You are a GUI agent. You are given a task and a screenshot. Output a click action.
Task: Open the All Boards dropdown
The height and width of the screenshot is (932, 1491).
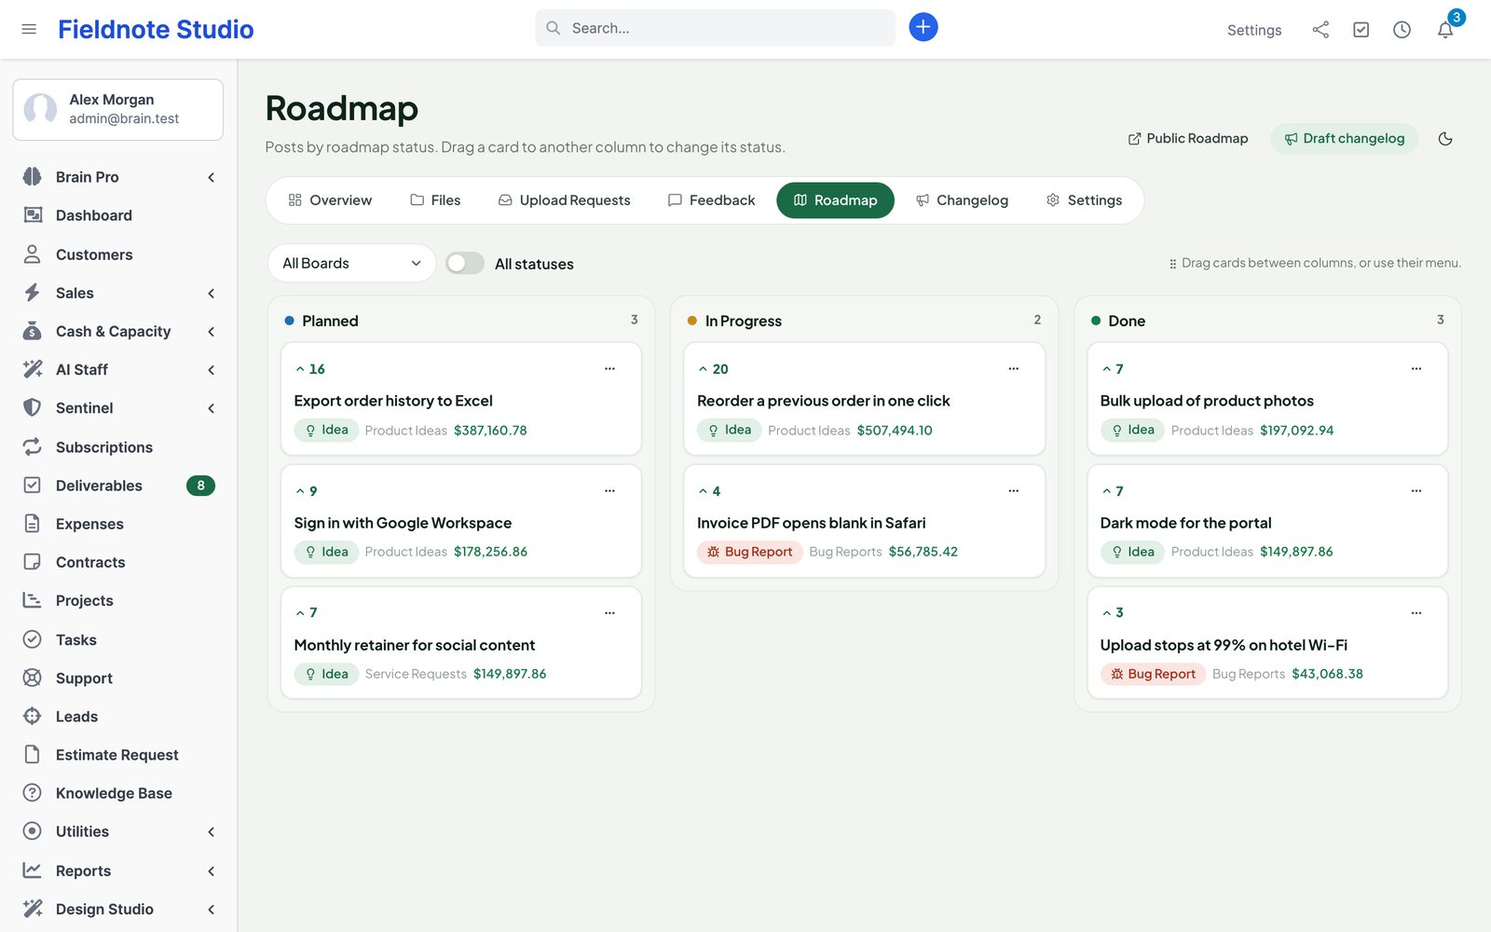[x=351, y=263]
